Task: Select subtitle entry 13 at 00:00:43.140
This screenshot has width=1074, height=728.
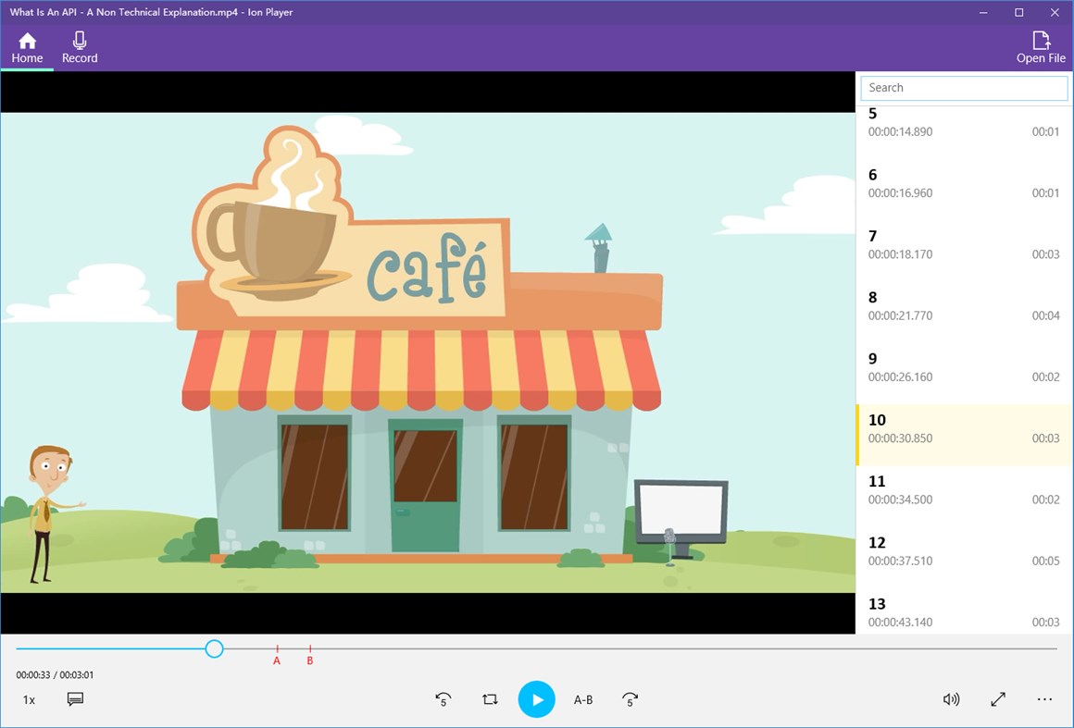Action: coord(964,612)
